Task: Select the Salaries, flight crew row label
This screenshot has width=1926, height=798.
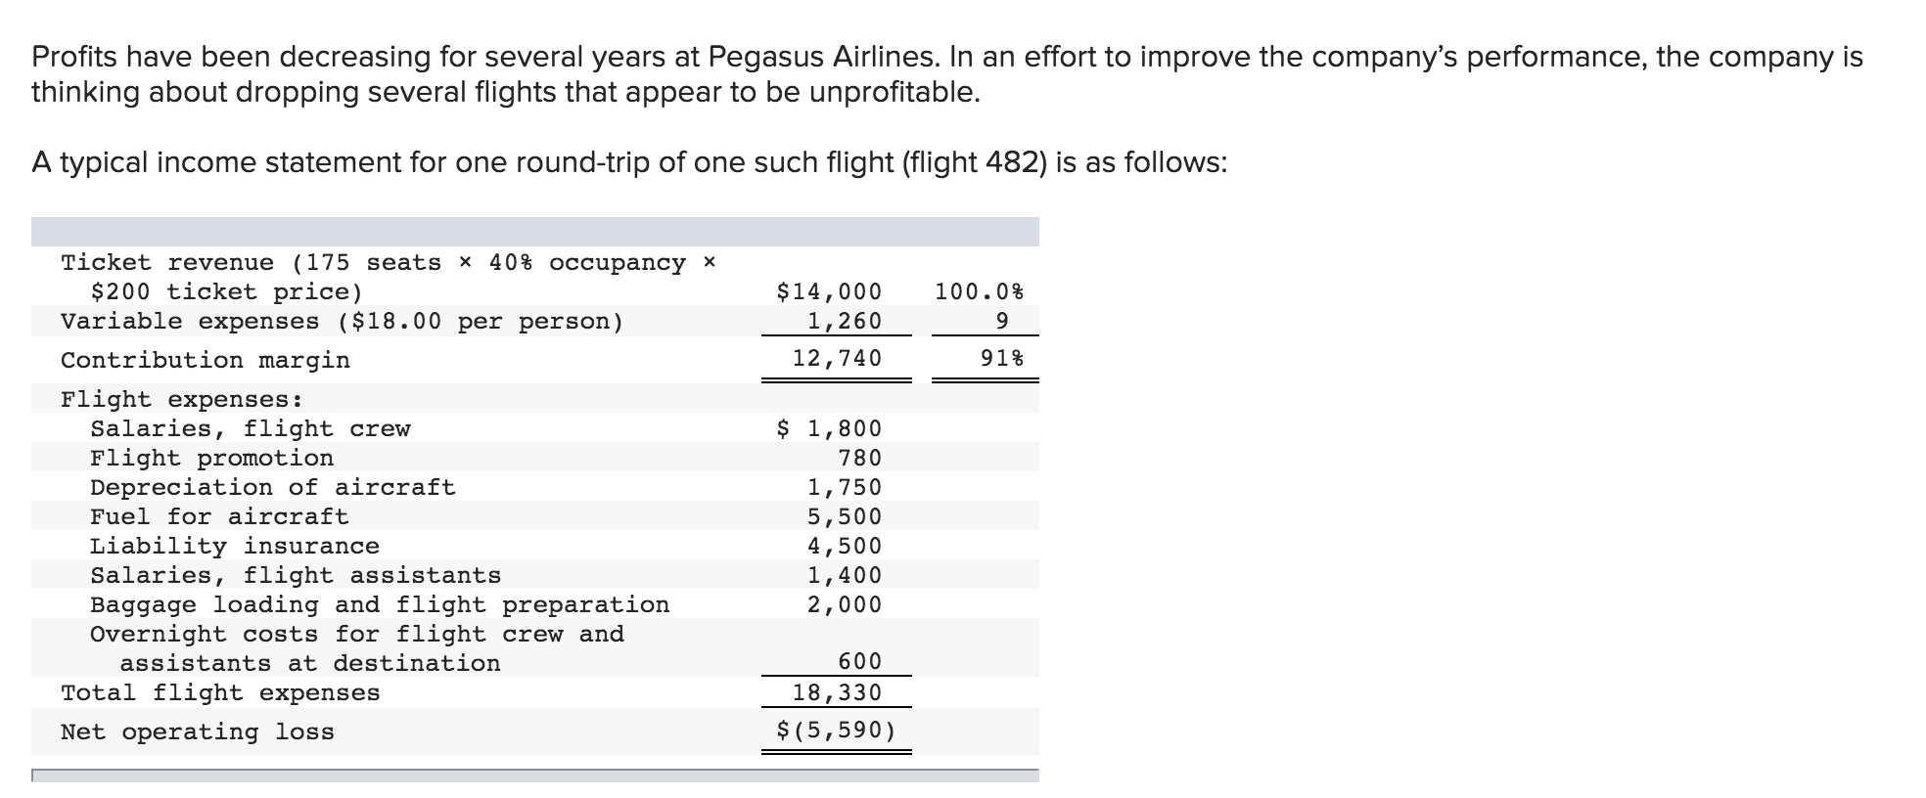Action: (250, 428)
